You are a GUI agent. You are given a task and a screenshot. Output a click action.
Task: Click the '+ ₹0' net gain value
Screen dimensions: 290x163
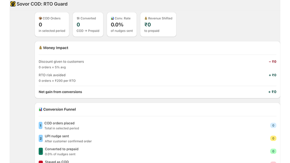click(272, 92)
